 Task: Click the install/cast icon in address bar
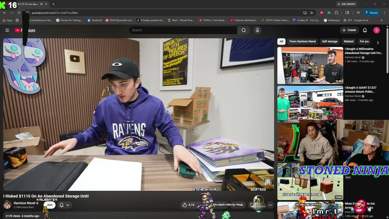305,13
